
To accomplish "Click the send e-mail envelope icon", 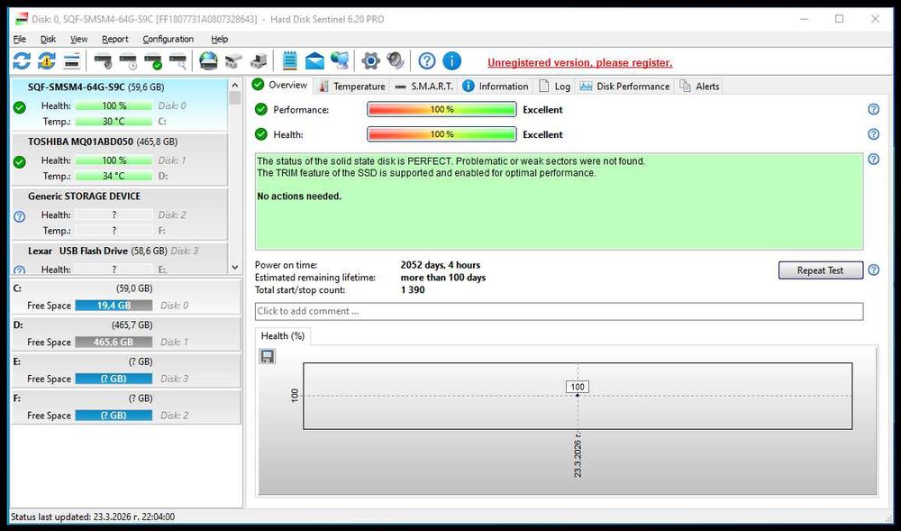I will click(314, 60).
